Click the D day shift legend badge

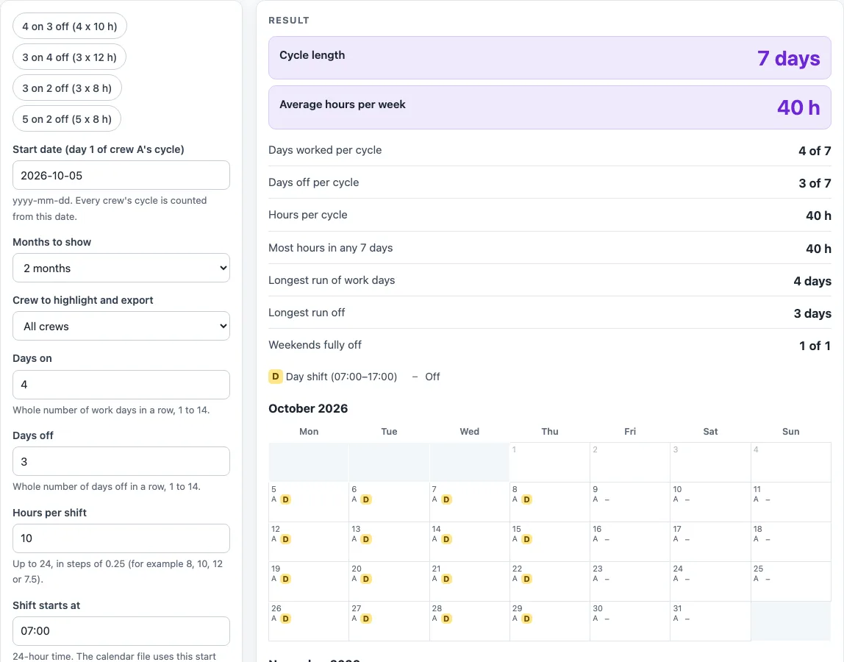click(275, 377)
